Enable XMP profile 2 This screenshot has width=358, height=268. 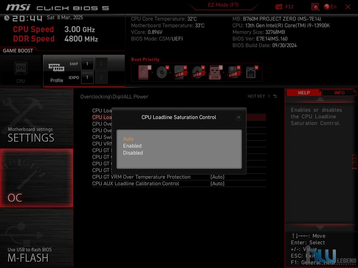(x=101, y=64)
